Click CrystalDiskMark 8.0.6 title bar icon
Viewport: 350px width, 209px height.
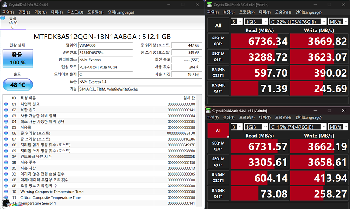(209, 4)
